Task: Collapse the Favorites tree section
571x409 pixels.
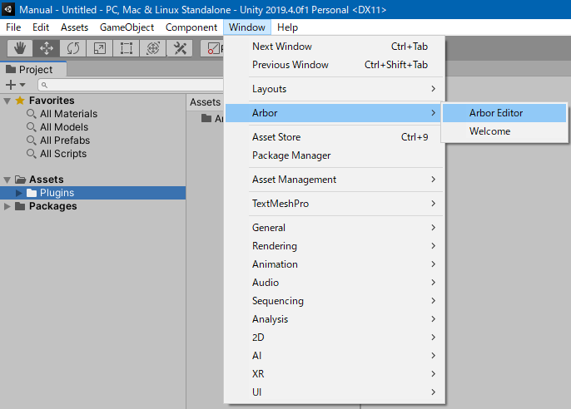Action: point(7,101)
